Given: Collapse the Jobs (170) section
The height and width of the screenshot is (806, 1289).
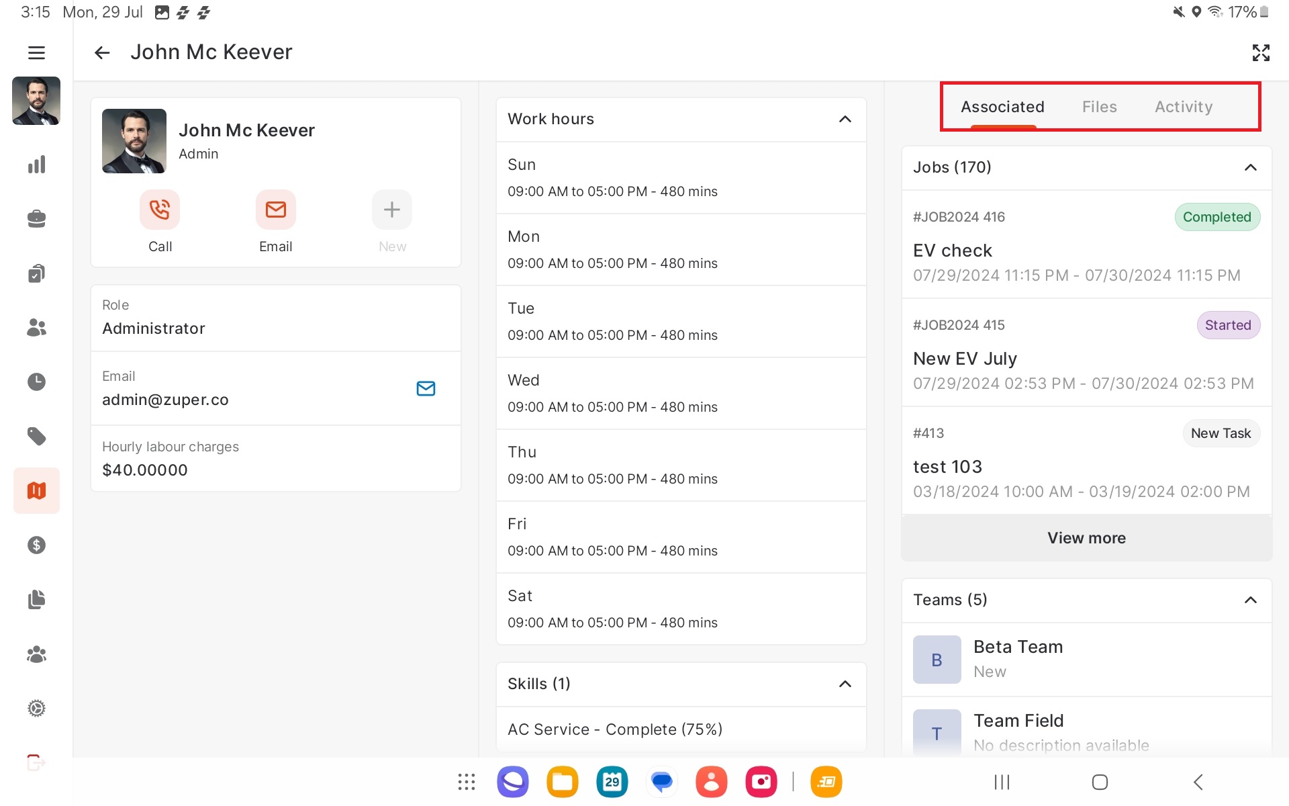Looking at the screenshot, I should [x=1250, y=167].
